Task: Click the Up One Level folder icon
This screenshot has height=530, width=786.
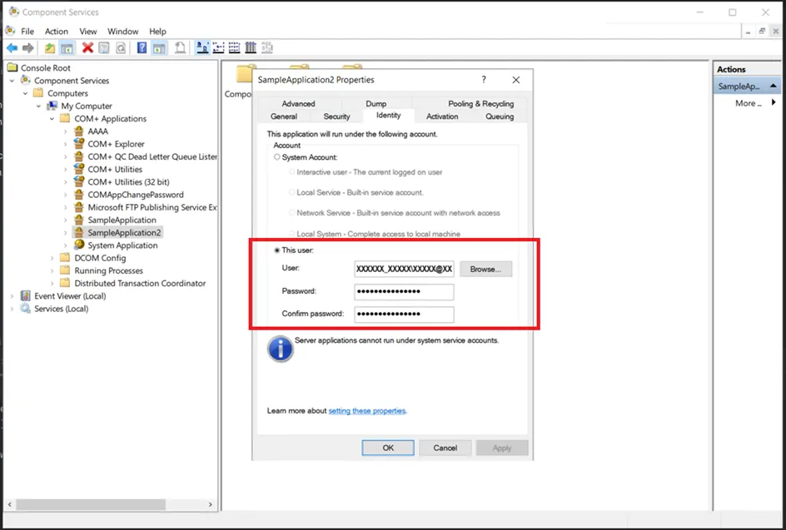Action: coord(50,48)
